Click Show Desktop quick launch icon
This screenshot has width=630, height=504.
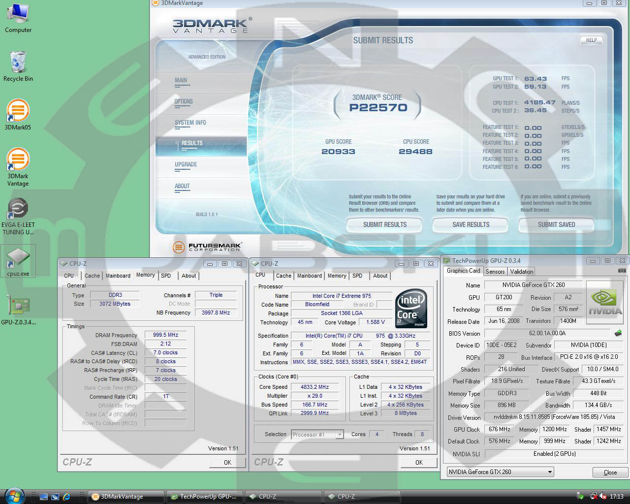coord(44,497)
